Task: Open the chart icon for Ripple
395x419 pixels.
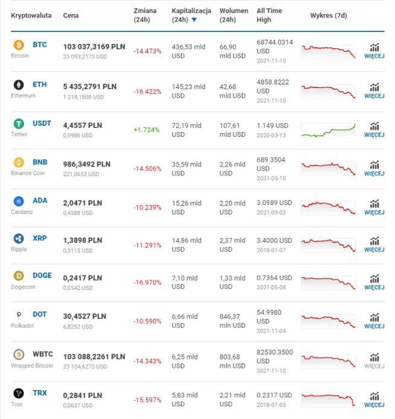Action: click(x=374, y=241)
